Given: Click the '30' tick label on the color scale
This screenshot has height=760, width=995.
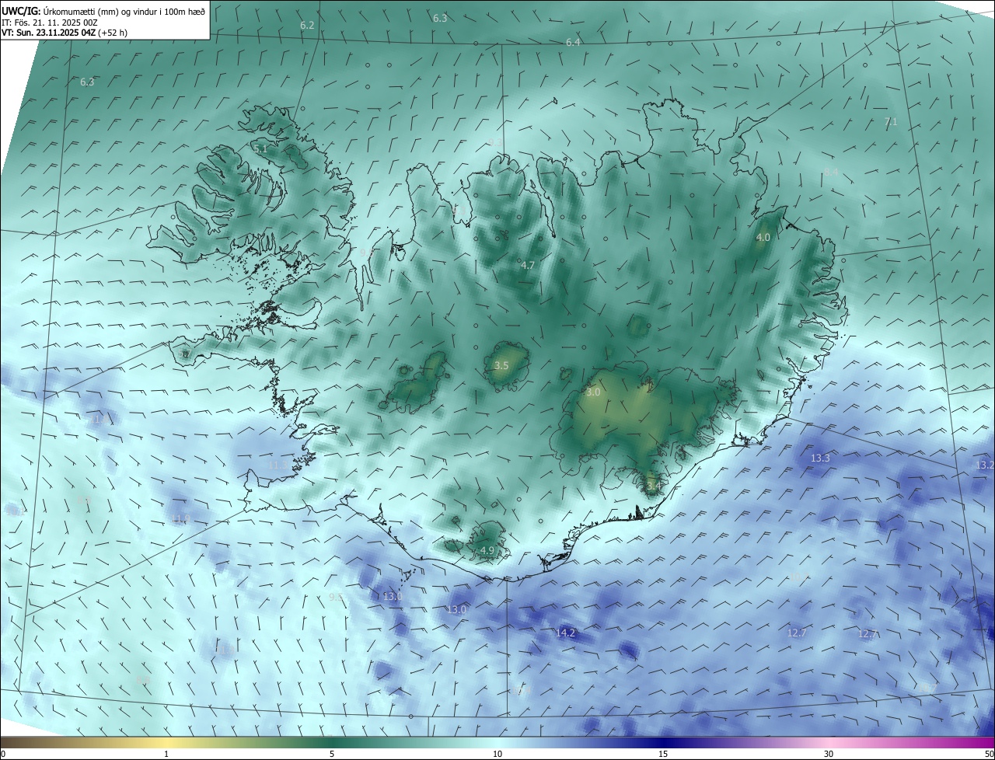Looking at the screenshot, I should tap(829, 754).
